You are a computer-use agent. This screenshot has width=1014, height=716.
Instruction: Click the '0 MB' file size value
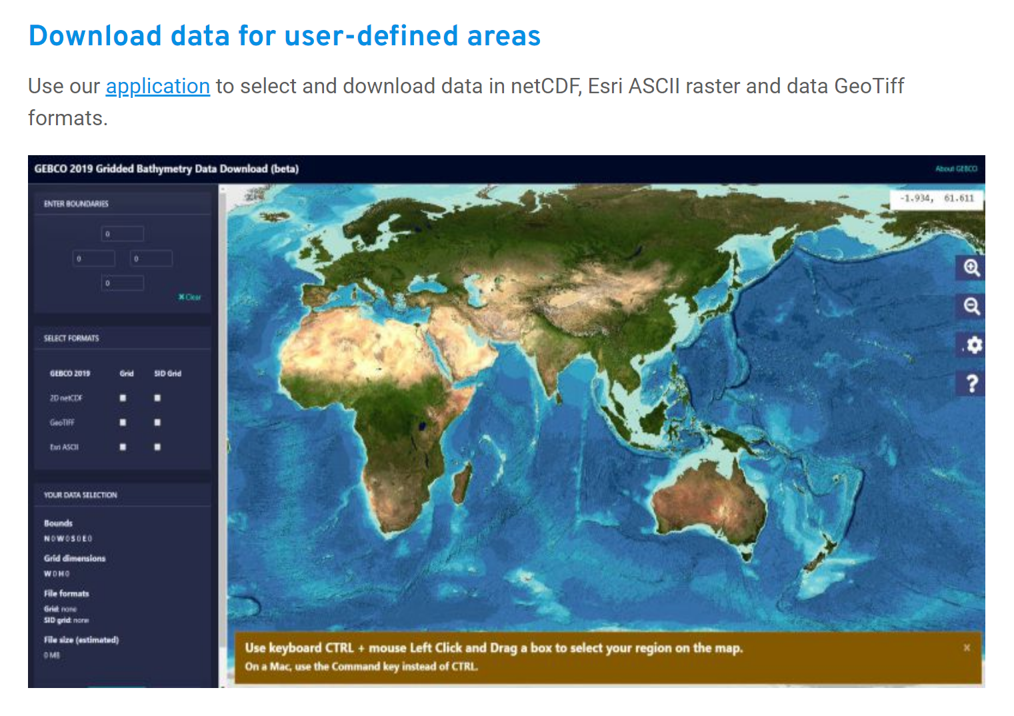pos(52,655)
